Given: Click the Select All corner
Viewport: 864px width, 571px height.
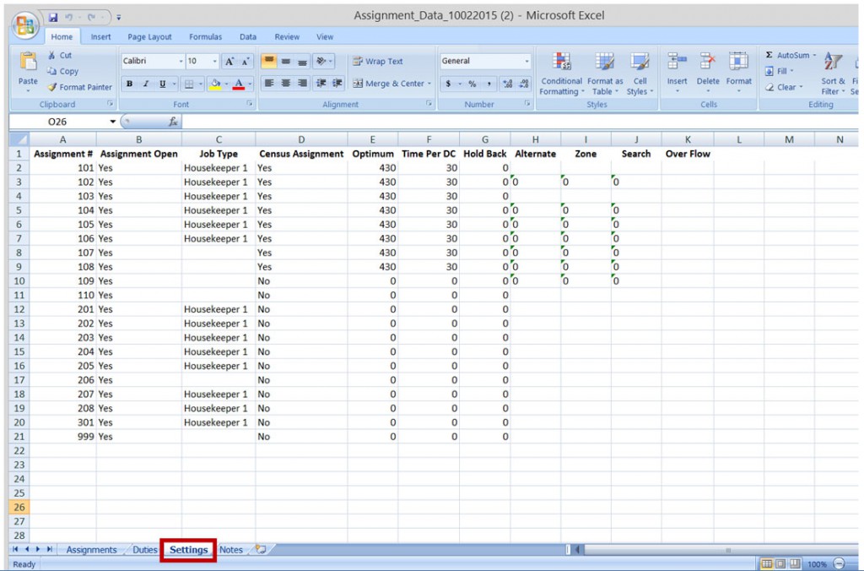Looking at the screenshot, I should (x=19, y=139).
